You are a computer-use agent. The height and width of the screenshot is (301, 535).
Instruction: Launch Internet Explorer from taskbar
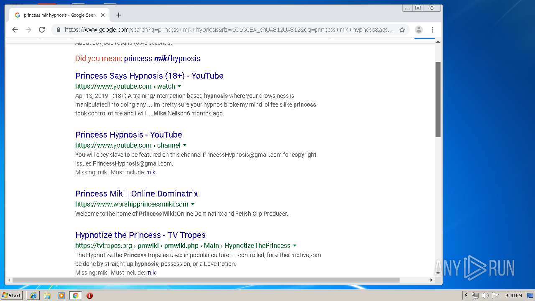tap(33, 296)
